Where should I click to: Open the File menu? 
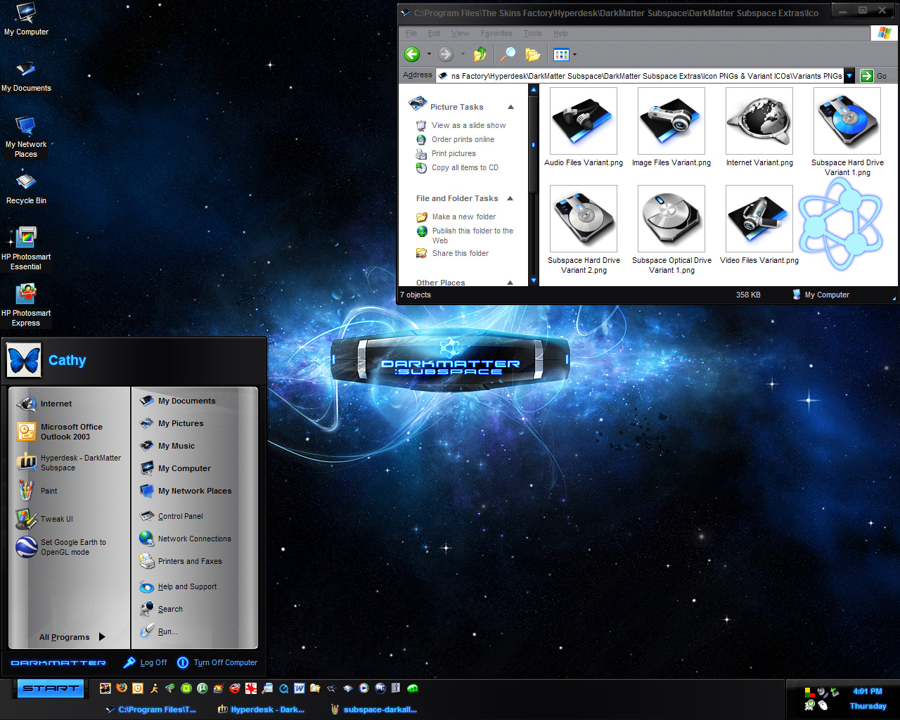[411, 33]
